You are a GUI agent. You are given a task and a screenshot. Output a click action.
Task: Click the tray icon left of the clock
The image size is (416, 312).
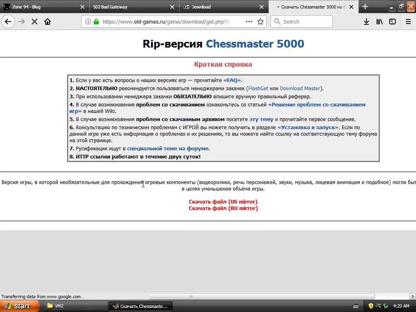pyautogui.click(x=386, y=306)
